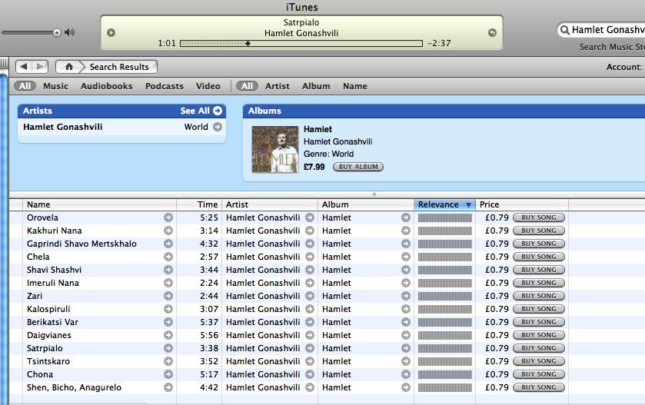The height and width of the screenshot is (405, 645).
Task: Click the right arrow icon in now-playing display
Action: 492,32
